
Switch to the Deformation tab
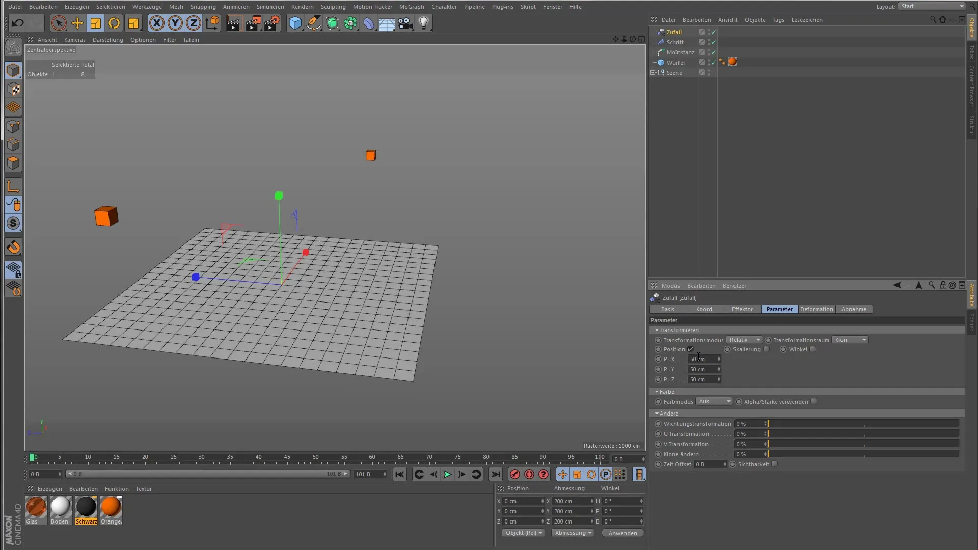point(817,309)
